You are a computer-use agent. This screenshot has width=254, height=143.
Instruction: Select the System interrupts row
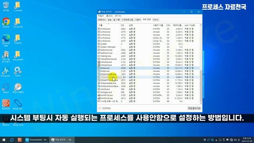(x=148, y=47)
